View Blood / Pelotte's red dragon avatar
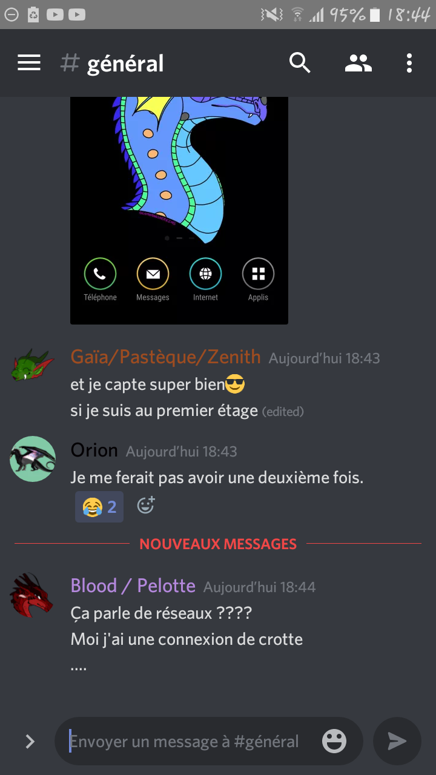 coord(33,594)
